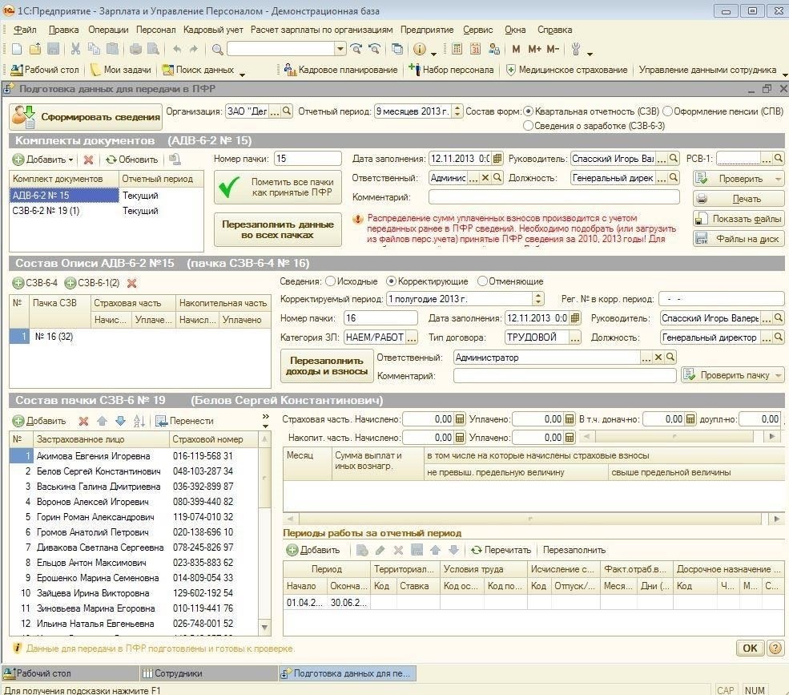This screenshot has height=695, width=789.
Task: Click the Undo arrow toolbar icon
Action: pyautogui.click(x=177, y=49)
